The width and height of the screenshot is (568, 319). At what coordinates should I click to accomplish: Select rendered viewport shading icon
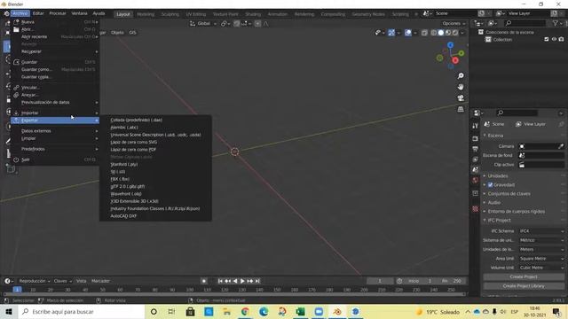455,33
